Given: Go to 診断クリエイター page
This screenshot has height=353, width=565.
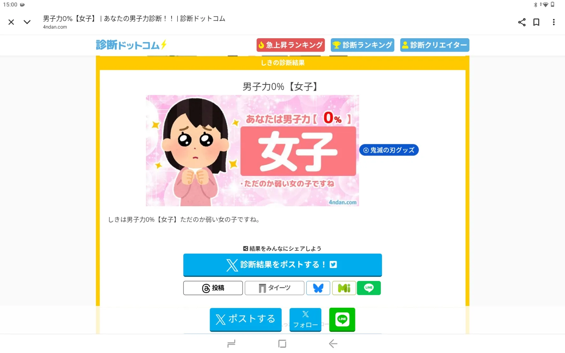Looking at the screenshot, I should (435, 45).
